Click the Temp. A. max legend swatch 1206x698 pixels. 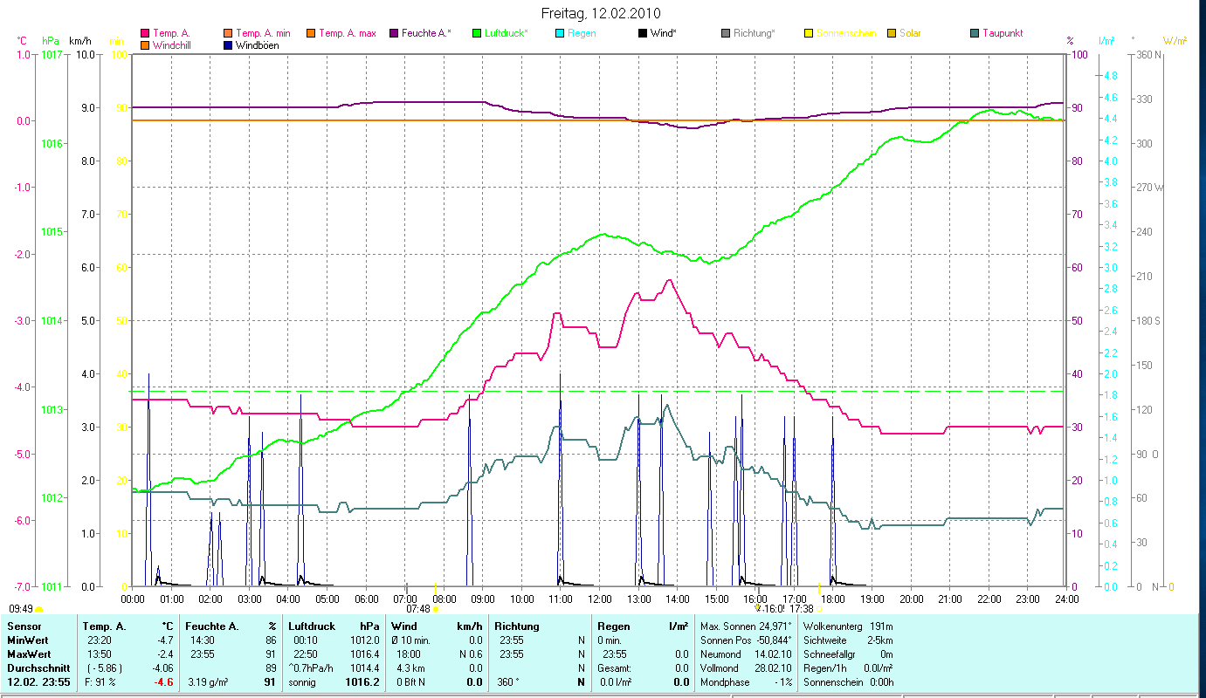point(310,33)
